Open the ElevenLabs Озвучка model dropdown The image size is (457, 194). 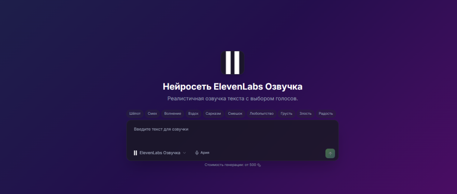[x=160, y=153]
